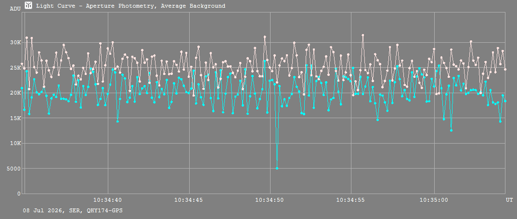Click the 15K axis tick label
517x219 pixels.
(x=16, y=118)
